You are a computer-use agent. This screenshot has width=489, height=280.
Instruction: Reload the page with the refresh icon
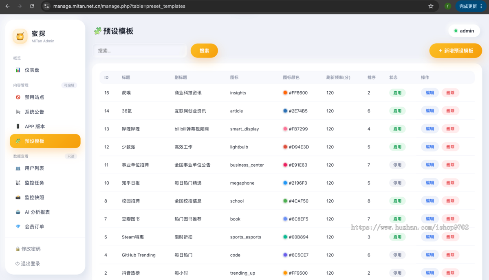coord(32,6)
